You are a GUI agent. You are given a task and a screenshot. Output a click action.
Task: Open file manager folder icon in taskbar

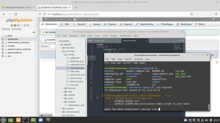point(33,120)
